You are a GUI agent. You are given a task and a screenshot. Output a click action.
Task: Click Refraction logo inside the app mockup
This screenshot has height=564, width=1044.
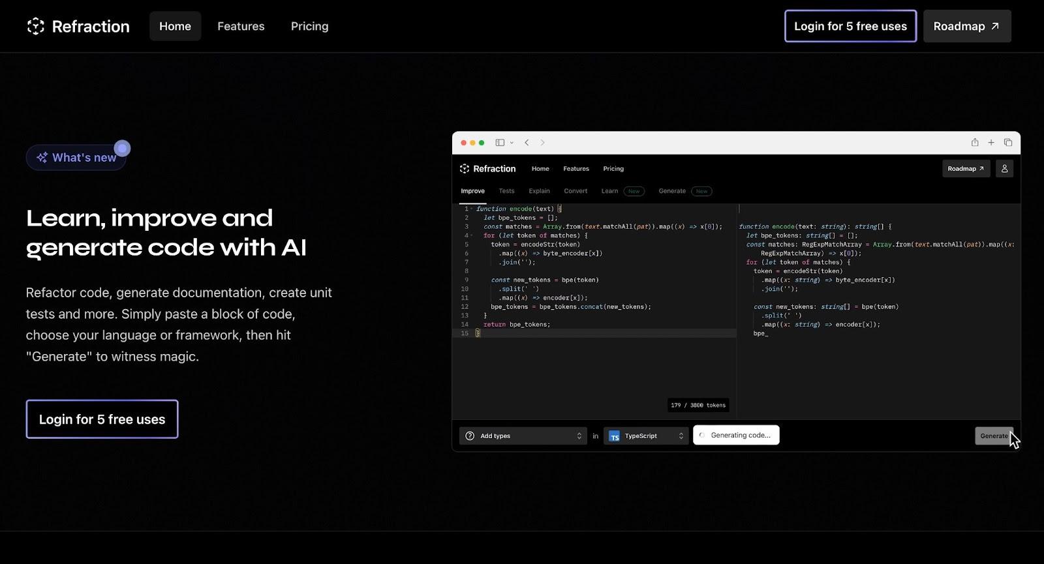pos(487,168)
